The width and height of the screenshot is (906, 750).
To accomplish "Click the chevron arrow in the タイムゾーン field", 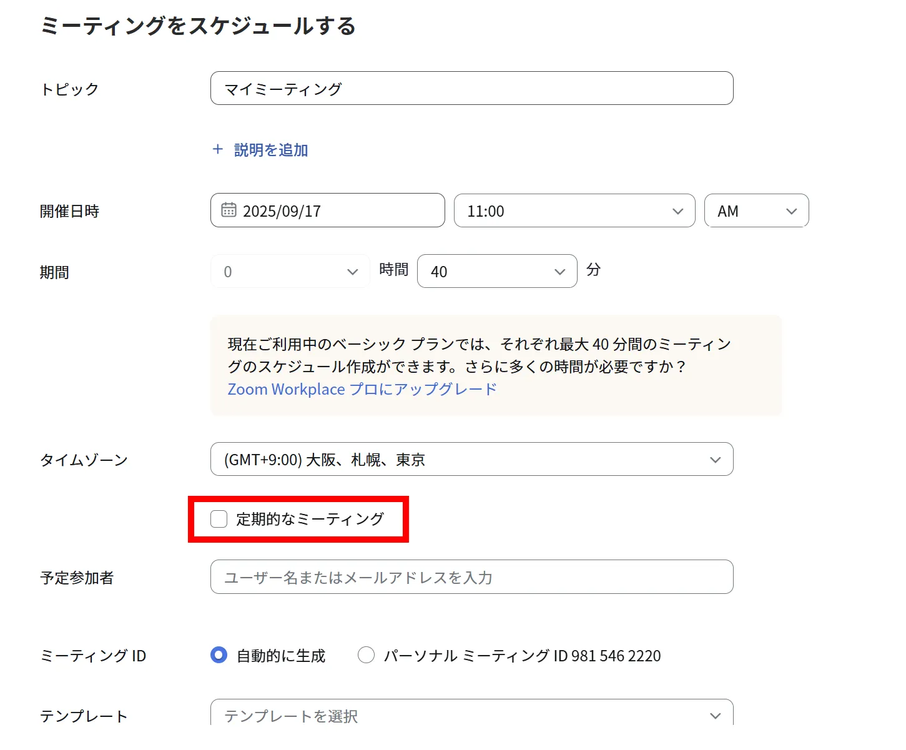I will coord(715,460).
